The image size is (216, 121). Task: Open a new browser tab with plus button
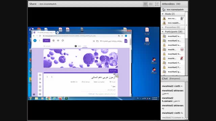pos(58,33)
